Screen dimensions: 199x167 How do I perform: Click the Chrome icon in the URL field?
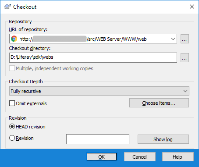point(14,39)
